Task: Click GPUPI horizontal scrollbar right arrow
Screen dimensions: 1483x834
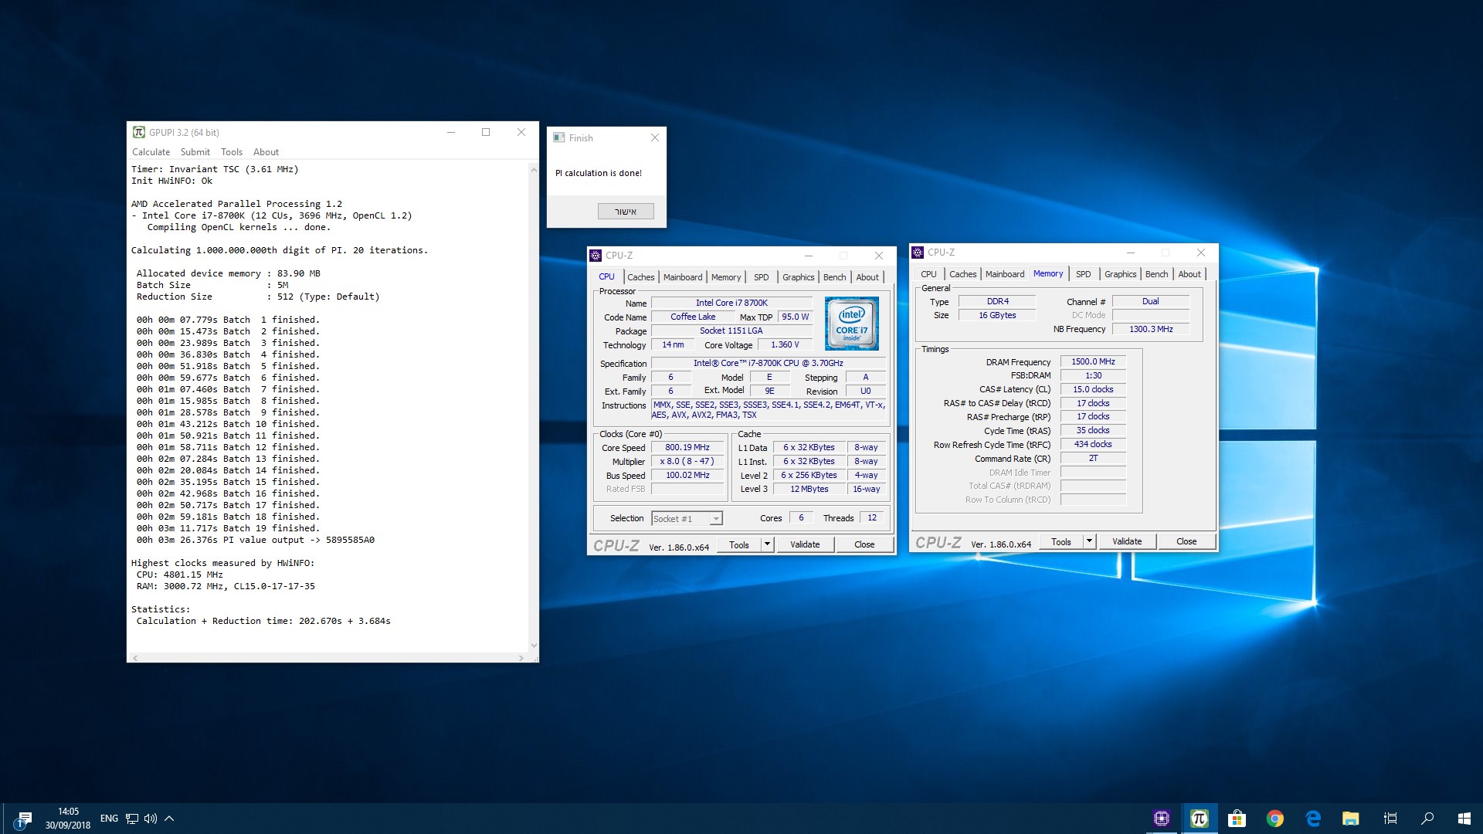Action: point(521,658)
